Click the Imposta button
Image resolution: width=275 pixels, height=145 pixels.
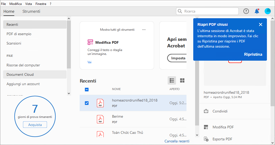(x=177, y=58)
